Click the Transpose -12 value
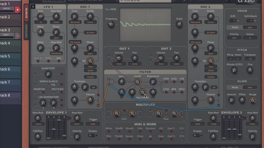264x148 pixels. click(250, 59)
